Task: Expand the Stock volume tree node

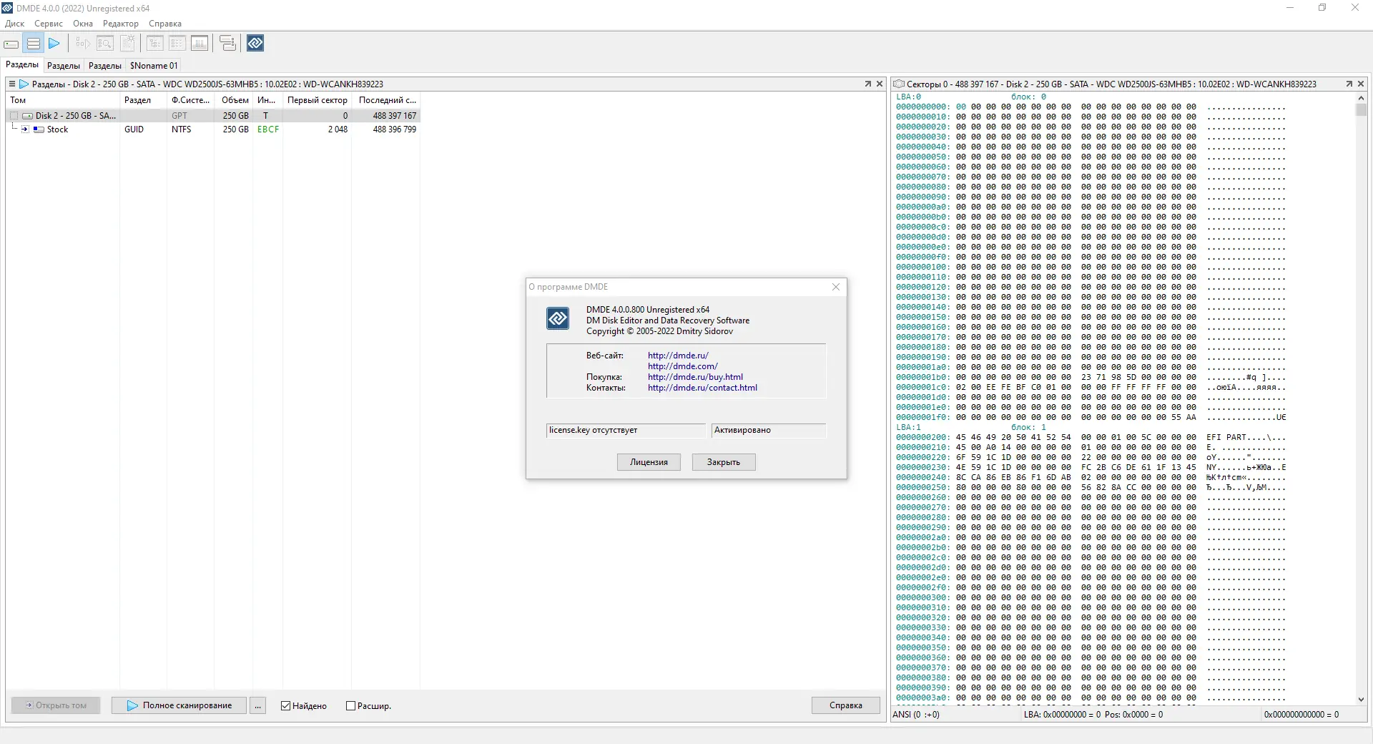Action: (25, 129)
